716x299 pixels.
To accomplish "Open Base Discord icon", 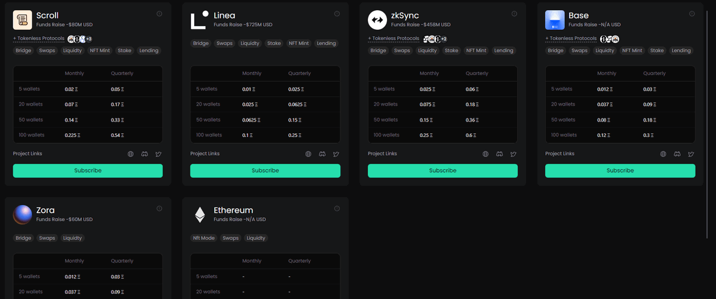I will [x=677, y=154].
